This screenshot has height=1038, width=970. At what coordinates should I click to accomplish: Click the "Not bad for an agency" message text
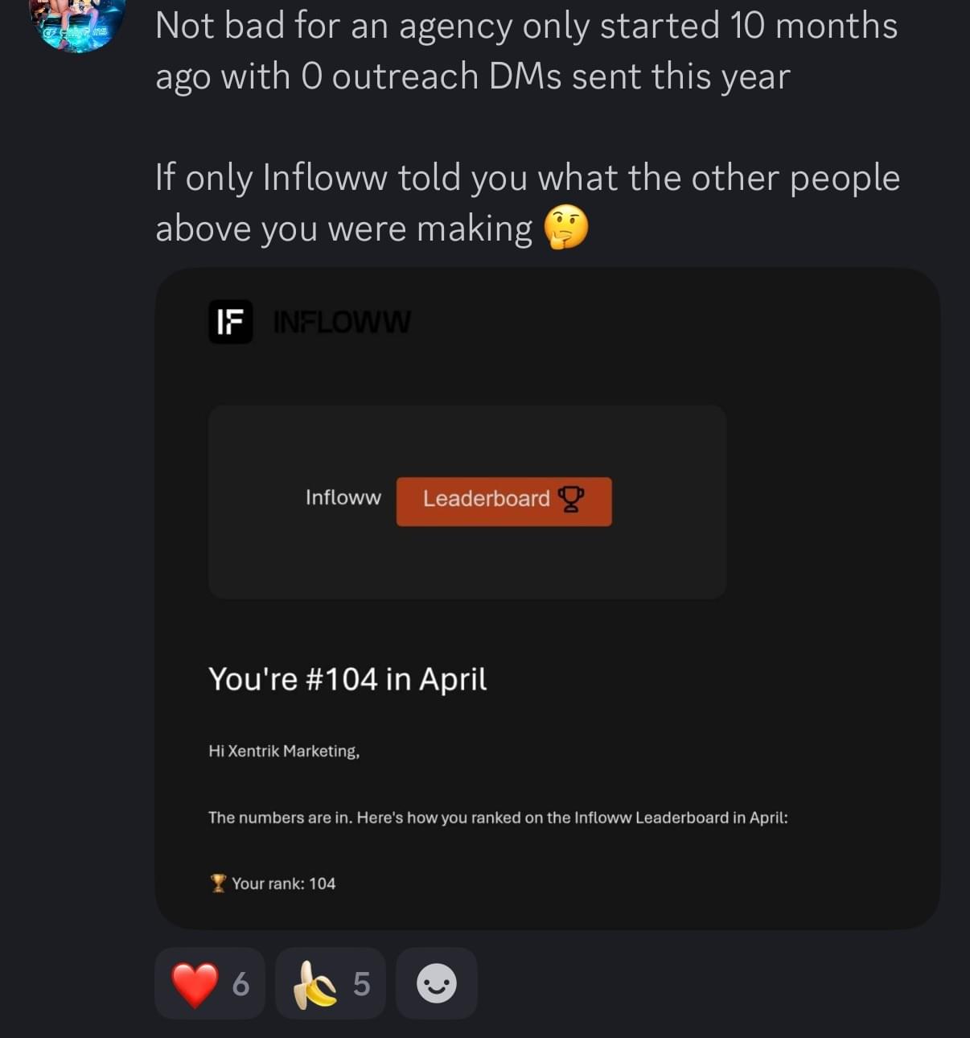(526, 51)
